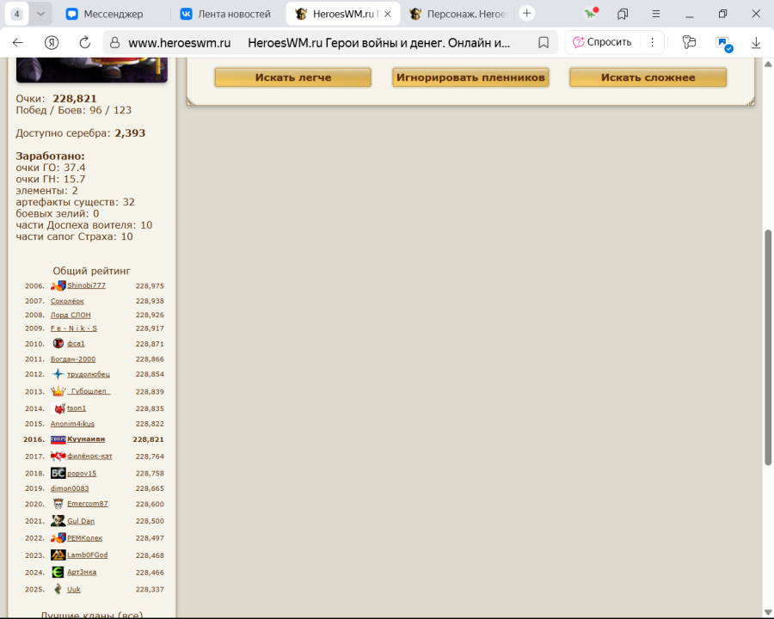Click the clan icon next to Shinobi777
This screenshot has height=619, width=774.
click(58, 285)
